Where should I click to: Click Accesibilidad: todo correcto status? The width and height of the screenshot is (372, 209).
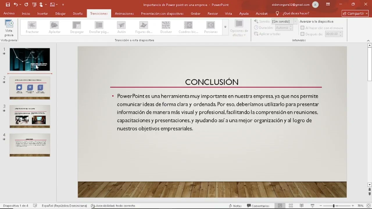(113, 206)
